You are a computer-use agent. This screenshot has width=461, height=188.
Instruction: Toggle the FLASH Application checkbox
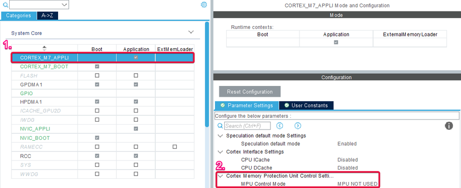[136, 75]
